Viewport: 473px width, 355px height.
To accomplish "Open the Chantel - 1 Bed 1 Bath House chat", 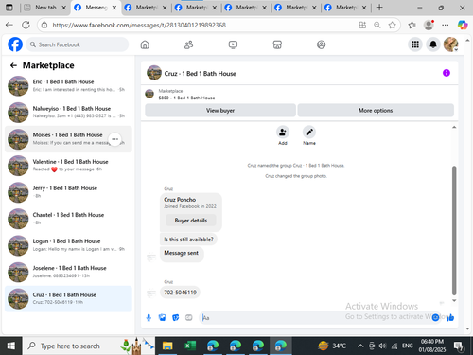I will pos(68,219).
